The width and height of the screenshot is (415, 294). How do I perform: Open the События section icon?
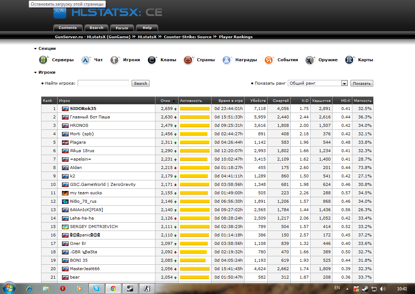point(269,60)
